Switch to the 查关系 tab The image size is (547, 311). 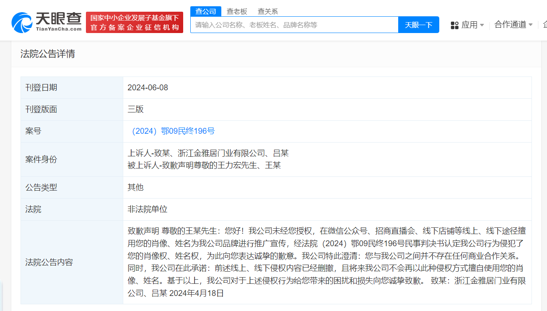268,11
